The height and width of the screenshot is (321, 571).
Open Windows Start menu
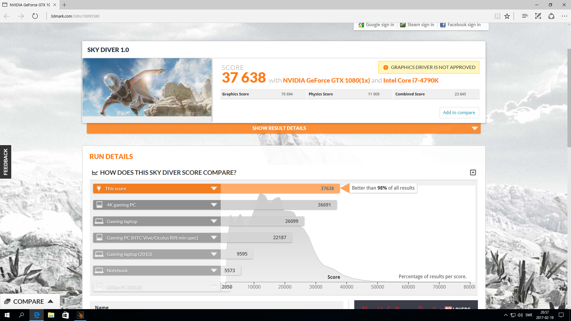tap(7, 315)
